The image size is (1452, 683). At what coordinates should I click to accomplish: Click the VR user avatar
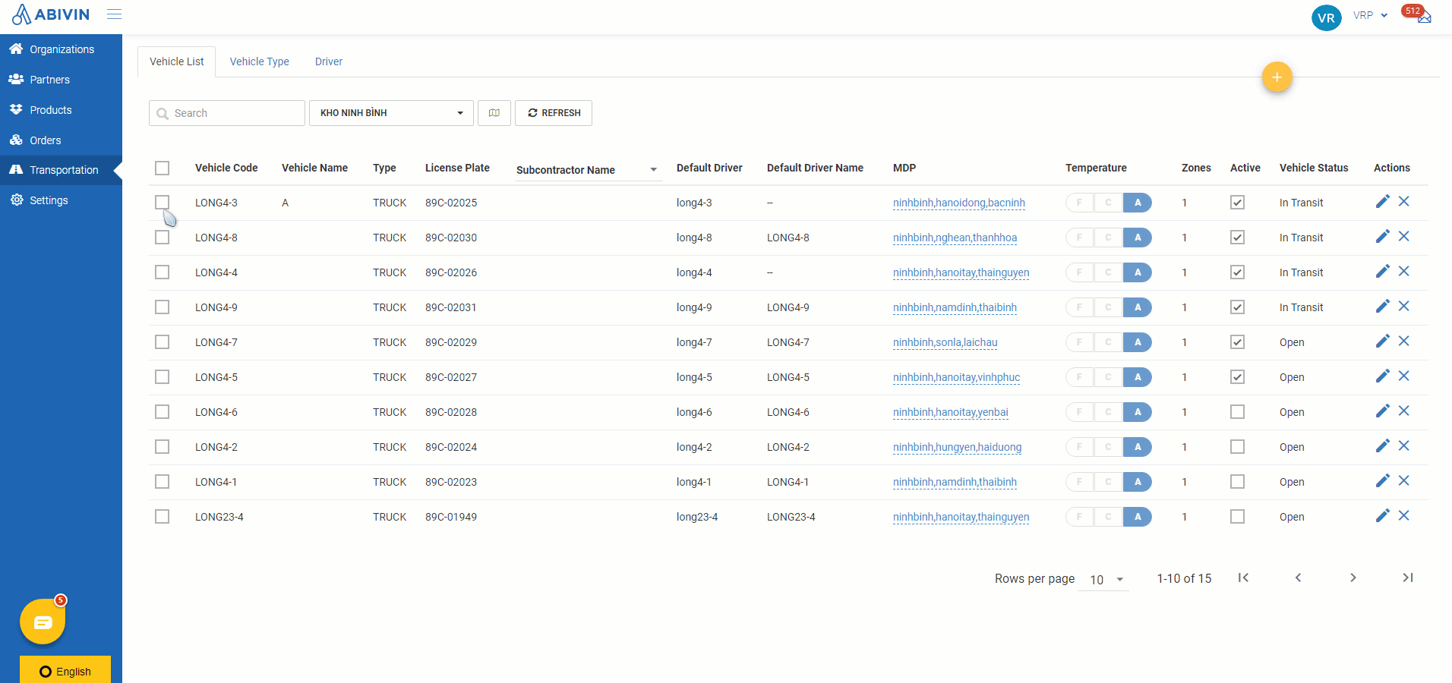1326,17
